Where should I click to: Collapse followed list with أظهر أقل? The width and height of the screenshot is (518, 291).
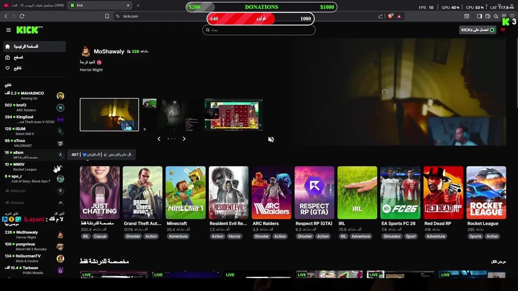[59, 213]
